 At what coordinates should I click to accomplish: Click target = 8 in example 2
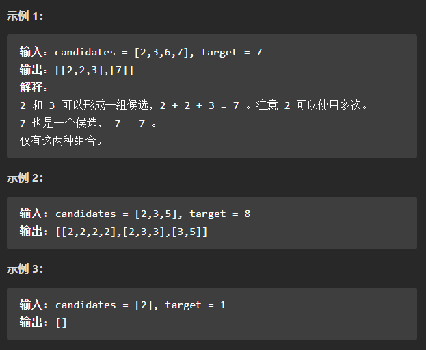[220, 214]
